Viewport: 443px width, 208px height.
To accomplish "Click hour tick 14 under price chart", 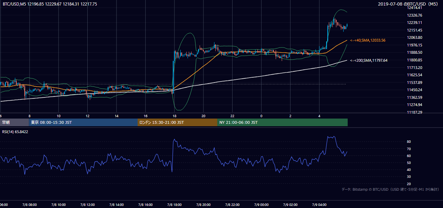I will [116, 116].
